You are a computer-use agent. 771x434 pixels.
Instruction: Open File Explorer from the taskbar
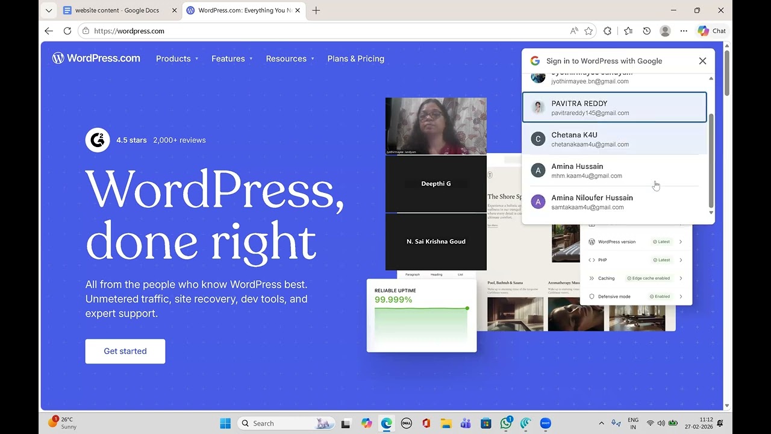click(x=446, y=423)
